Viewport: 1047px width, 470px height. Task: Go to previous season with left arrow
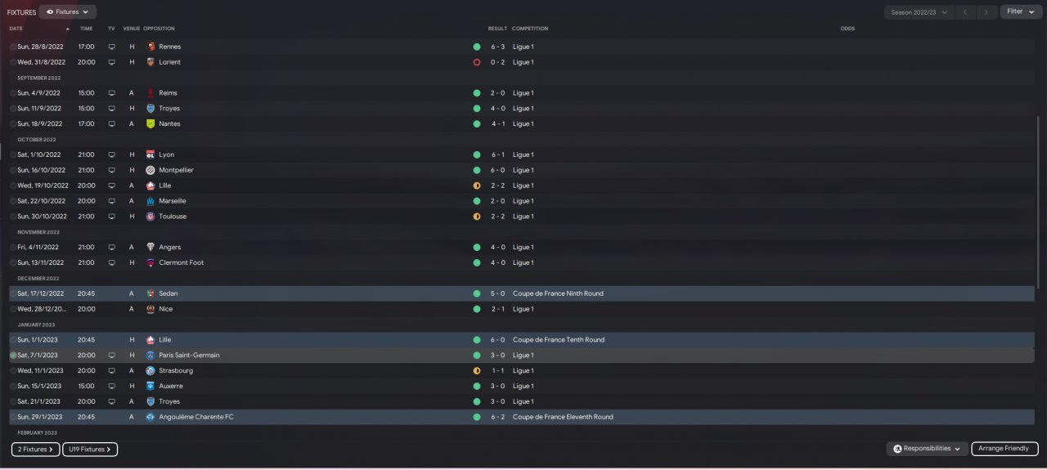[x=966, y=12]
